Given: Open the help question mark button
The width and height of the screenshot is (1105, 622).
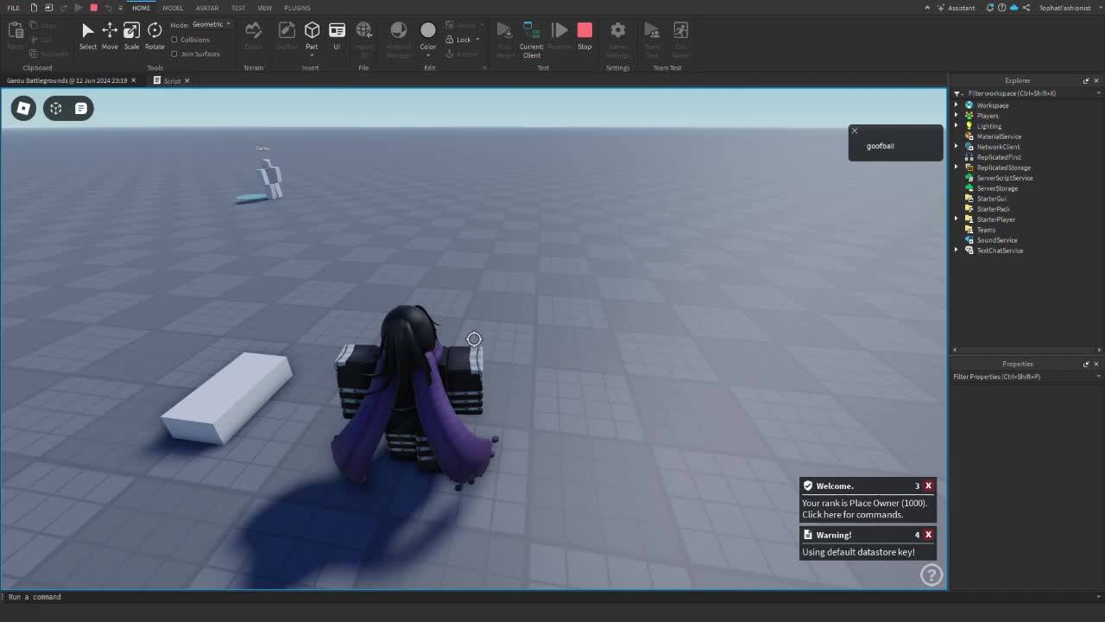Looking at the screenshot, I should point(931,574).
